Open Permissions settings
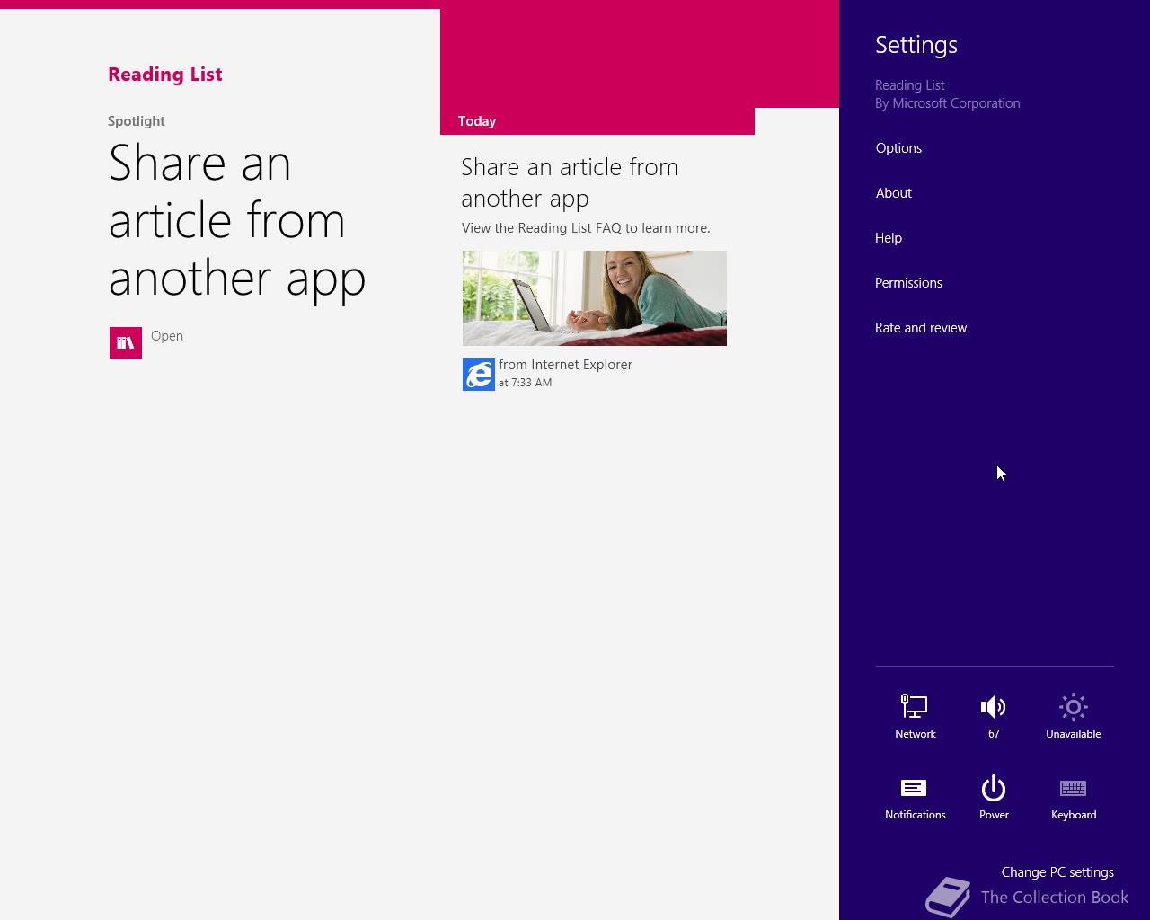Image resolution: width=1150 pixels, height=920 pixels. 908,283
